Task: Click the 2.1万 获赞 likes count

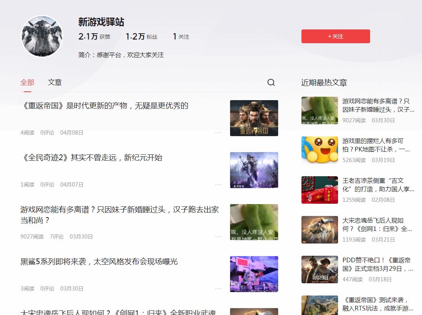Action: point(94,36)
